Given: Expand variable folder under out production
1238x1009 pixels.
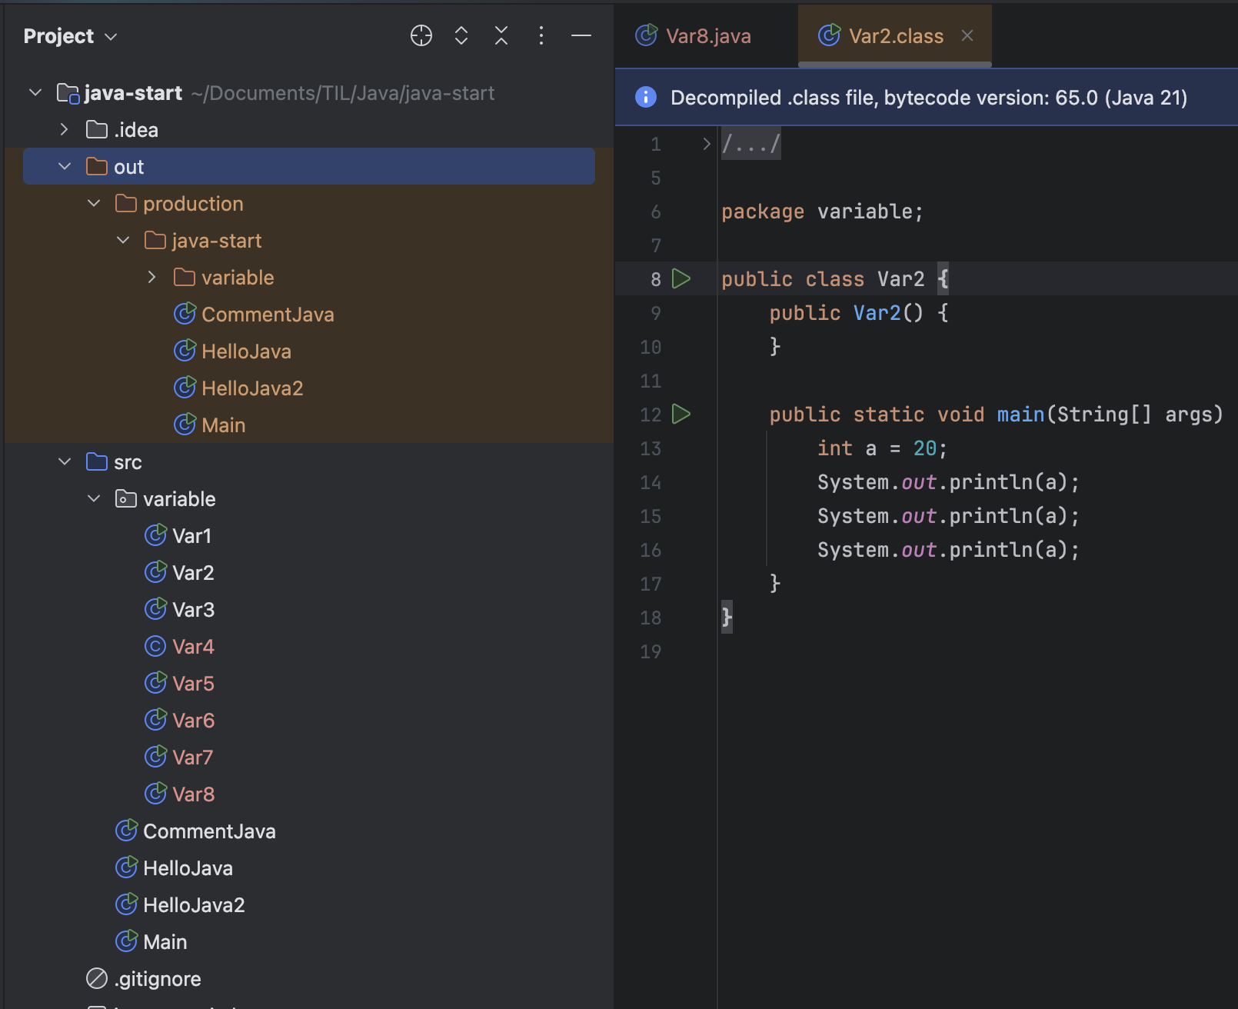Looking at the screenshot, I should pos(152,278).
